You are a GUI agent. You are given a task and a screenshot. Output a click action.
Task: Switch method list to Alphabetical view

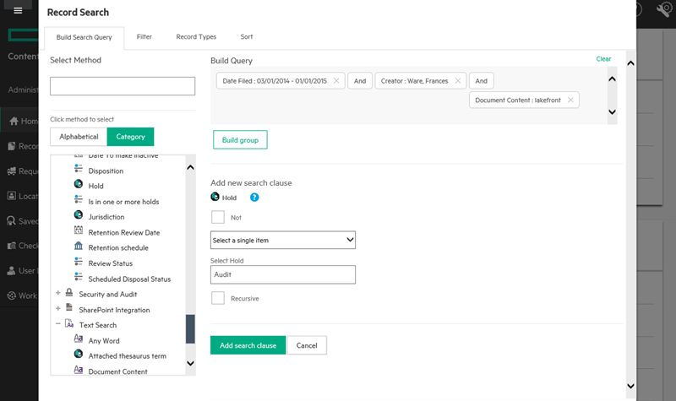point(79,137)
